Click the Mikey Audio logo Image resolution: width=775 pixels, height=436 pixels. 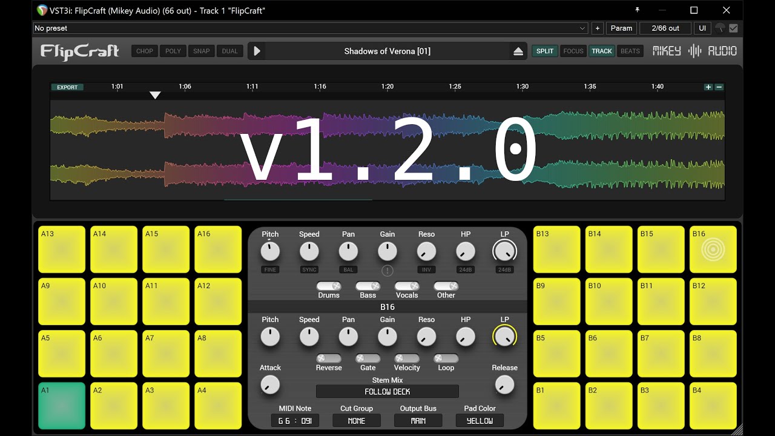[x=694, y=51]
